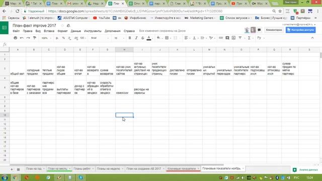Viewport: 322px width, 181px height.
Task: Click the browser address bar URL
Action: pos(135,11)
